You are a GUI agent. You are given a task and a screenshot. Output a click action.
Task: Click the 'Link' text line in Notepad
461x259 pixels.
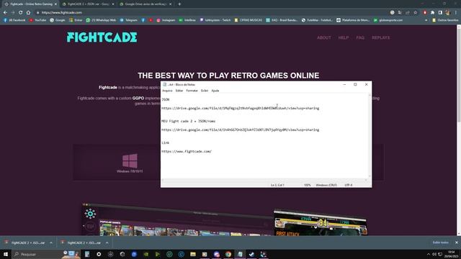(x=165, y=142)
